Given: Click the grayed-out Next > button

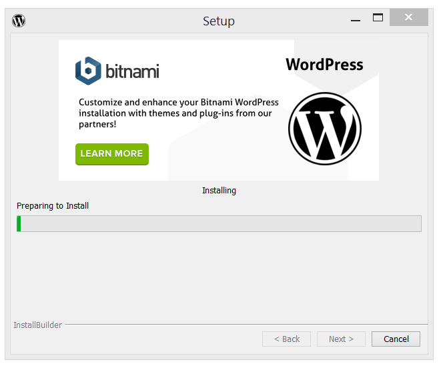Looking at the screenshot, I should tap(341, 339).
